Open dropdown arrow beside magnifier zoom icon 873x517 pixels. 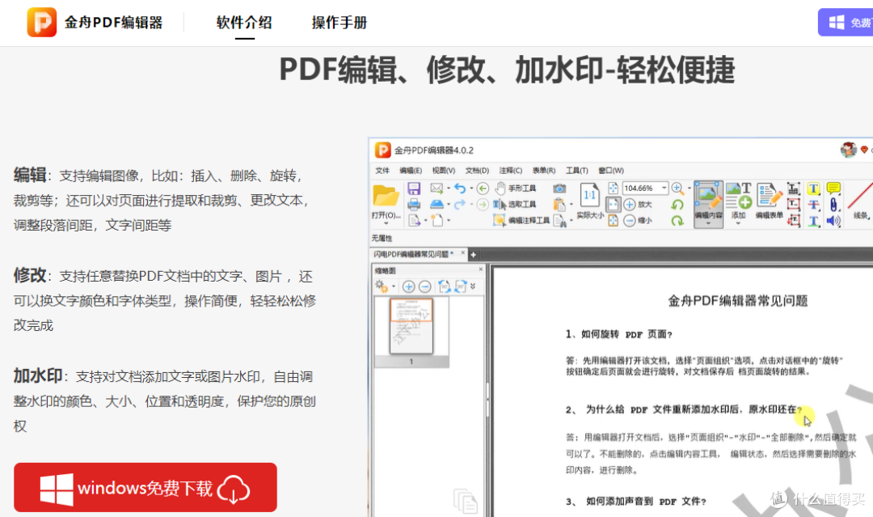click(690, 189)
